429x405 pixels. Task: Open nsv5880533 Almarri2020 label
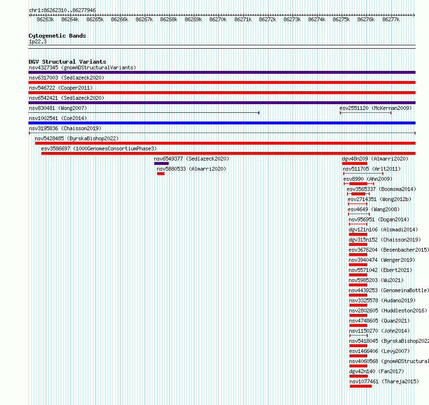tap(191, 169)
